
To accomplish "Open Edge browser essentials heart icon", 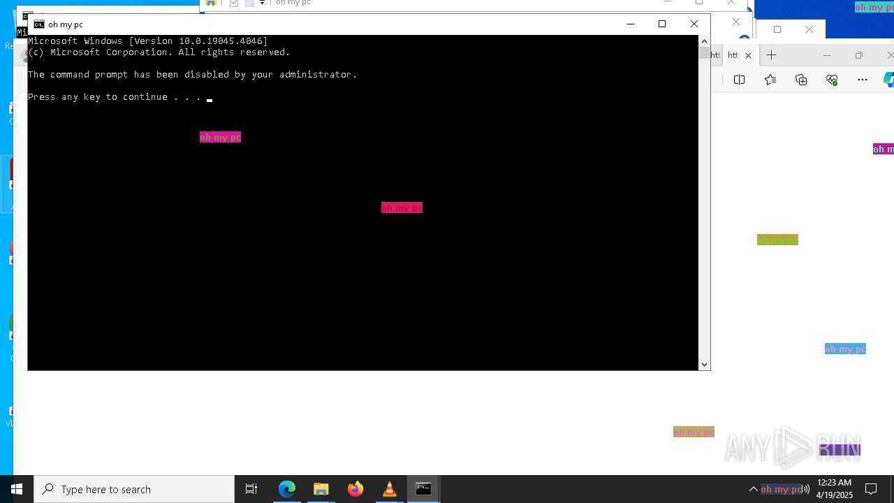I will coord(832,80).
